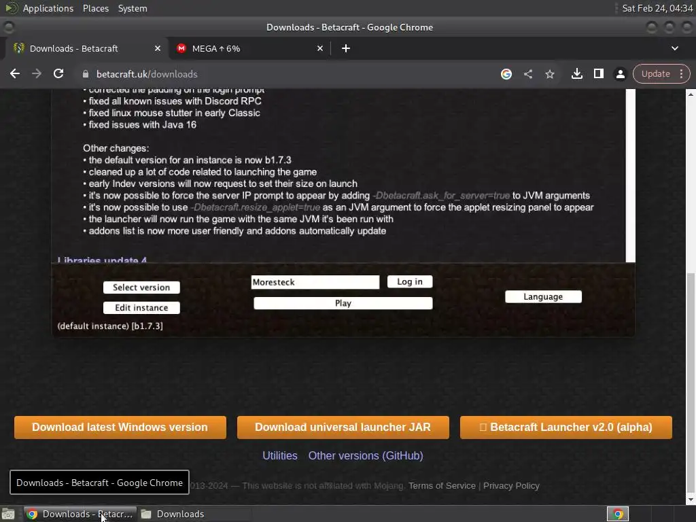The image size is (696, 522).
Task: Open Chrome downloads tray icon
Action: (576, 74)
